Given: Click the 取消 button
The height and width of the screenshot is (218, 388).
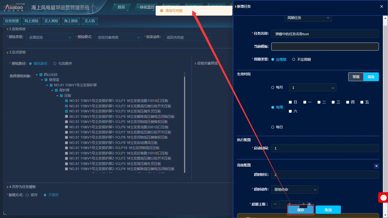Looking at the screenshot, I should (328, 210).
